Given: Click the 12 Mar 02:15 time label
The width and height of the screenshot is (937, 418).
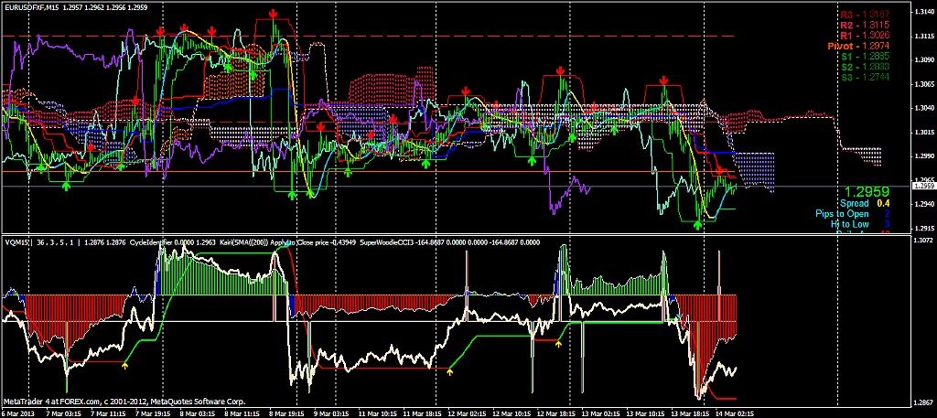Looking at the screenshot, I should click(x=466, y=413).
